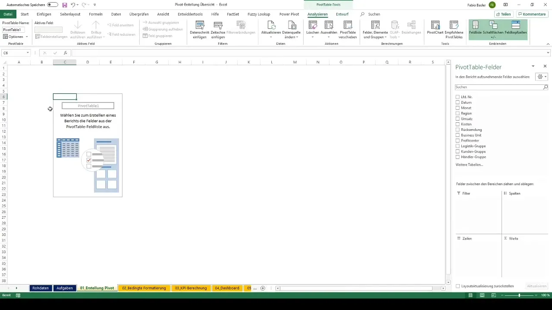Check the Händler-Gruppe field
This screenshot has height=310, width=552.
[458, 157]
